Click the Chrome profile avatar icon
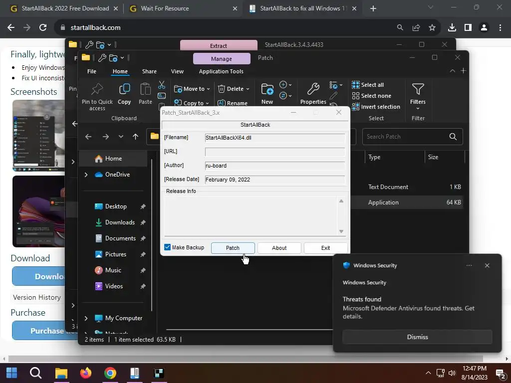The width and height of the screenshot is (511, 383). tap(484, 28)
